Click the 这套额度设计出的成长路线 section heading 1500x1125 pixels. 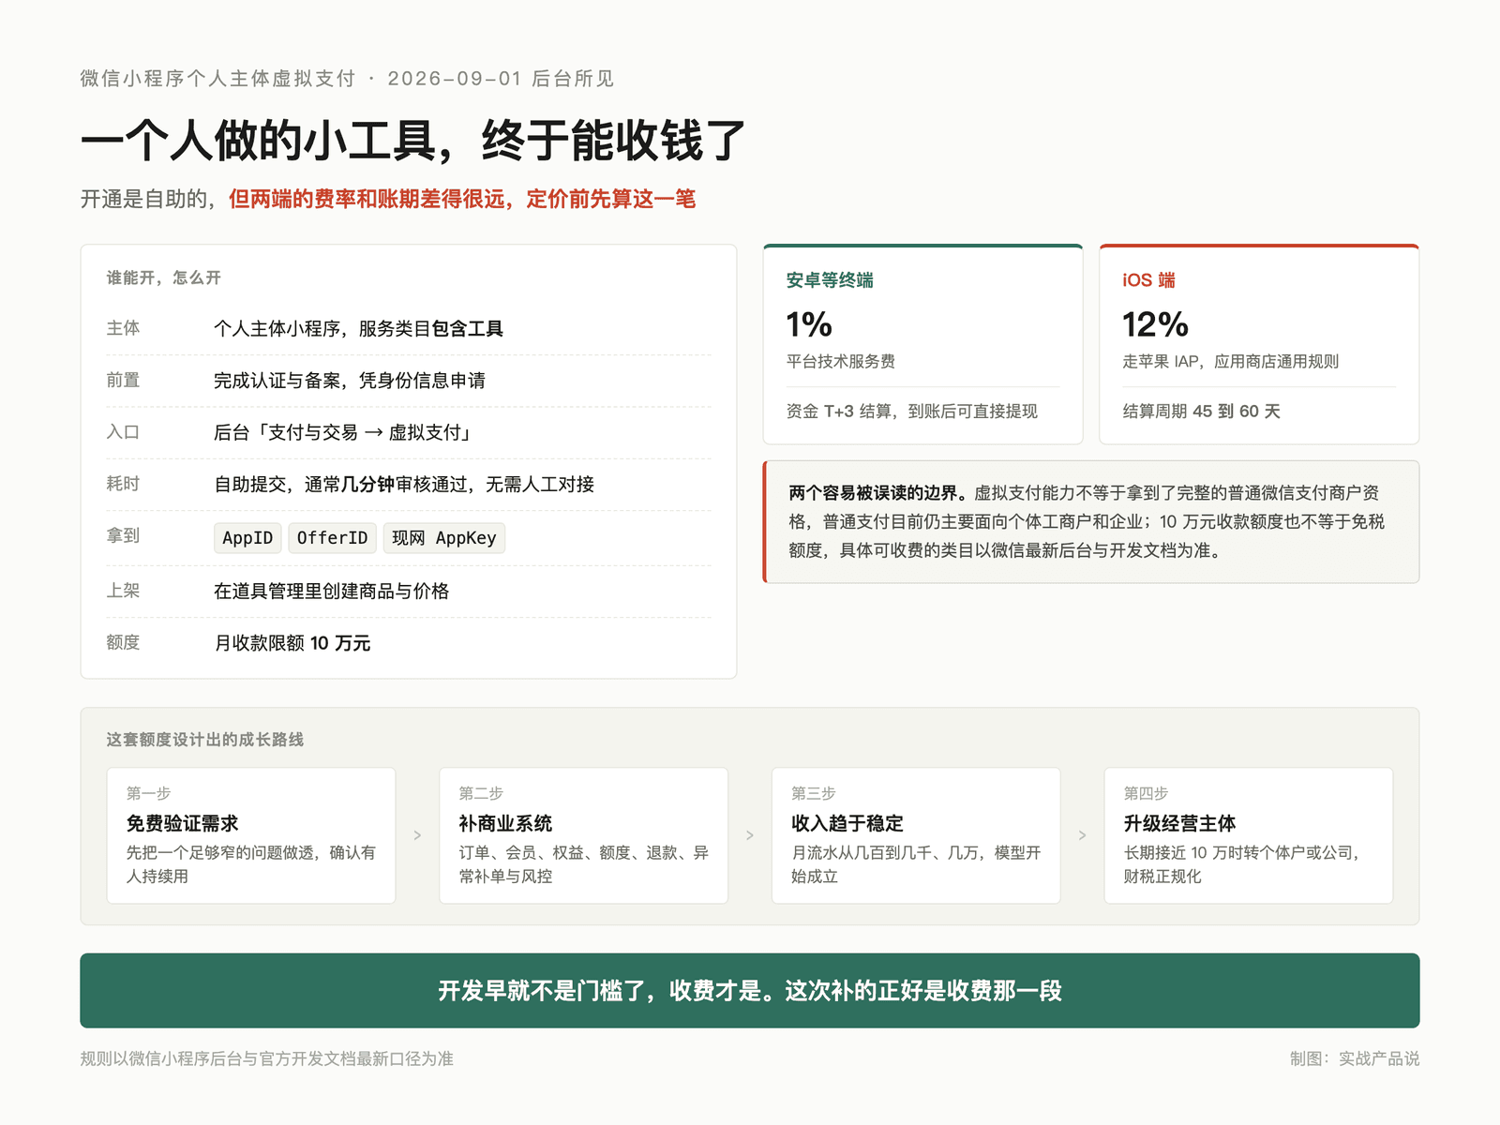click(x=204, y=740)
